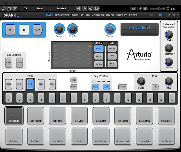Go to the previous preset arrow
181x152 pixels.
(79, 9)
